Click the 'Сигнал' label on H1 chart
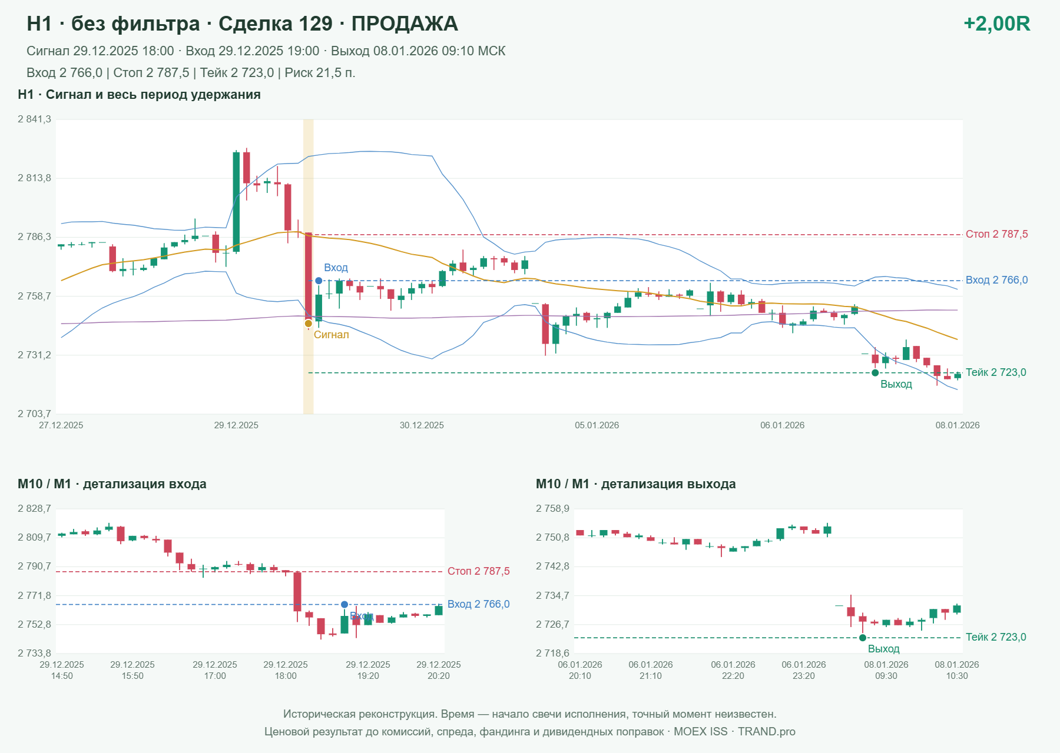Image resolution: width=1060 pixels, height=753 pixels. coord(331,335)
